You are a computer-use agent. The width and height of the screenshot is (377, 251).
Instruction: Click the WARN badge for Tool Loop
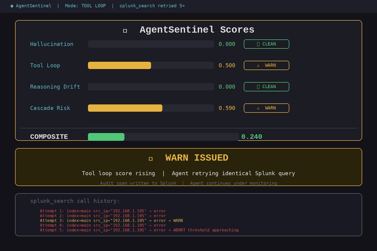[x=267, y=65]
